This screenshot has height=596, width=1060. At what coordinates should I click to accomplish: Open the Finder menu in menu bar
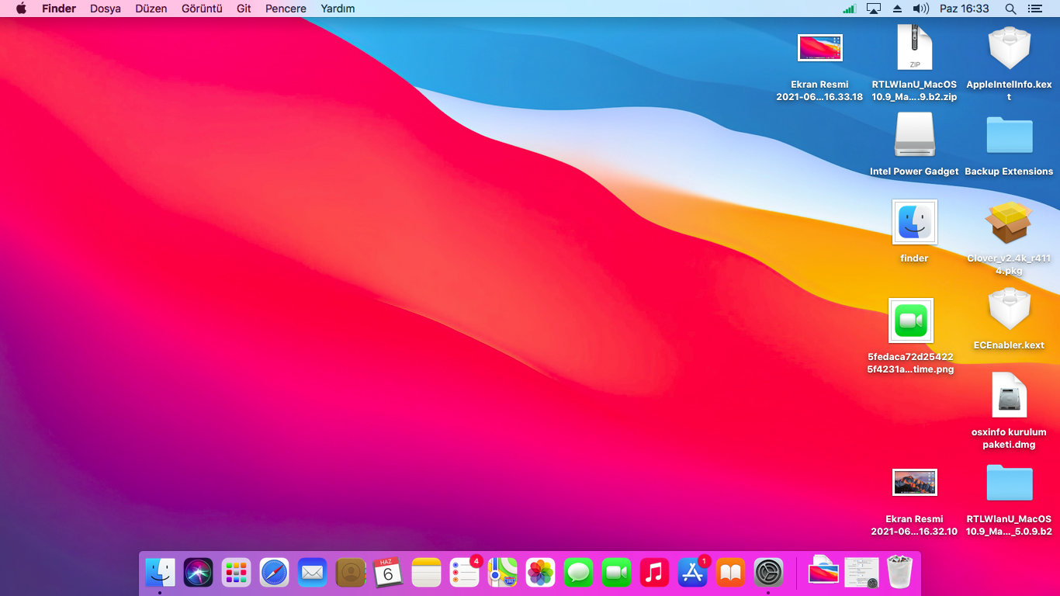point(59,9)
